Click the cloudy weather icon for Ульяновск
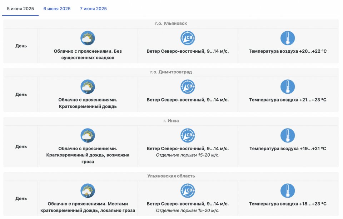 pos(88,38)
